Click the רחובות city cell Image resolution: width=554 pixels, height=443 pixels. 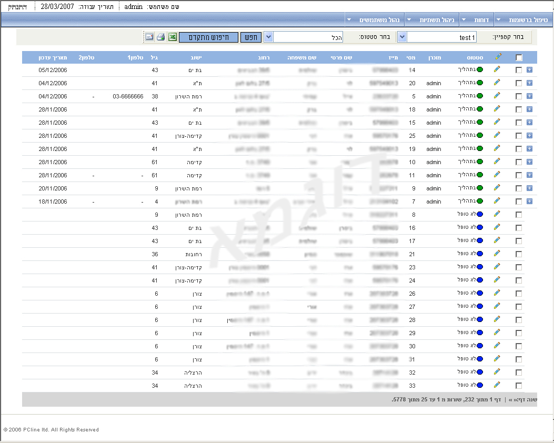click(194, 254)
